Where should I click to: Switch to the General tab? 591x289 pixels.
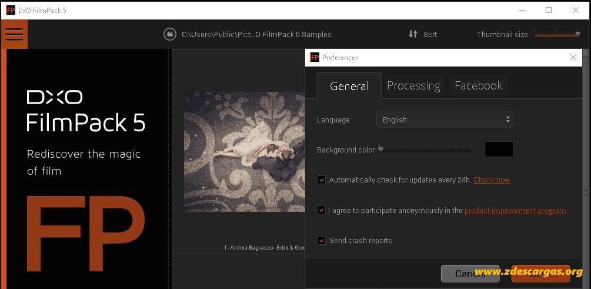349,86
